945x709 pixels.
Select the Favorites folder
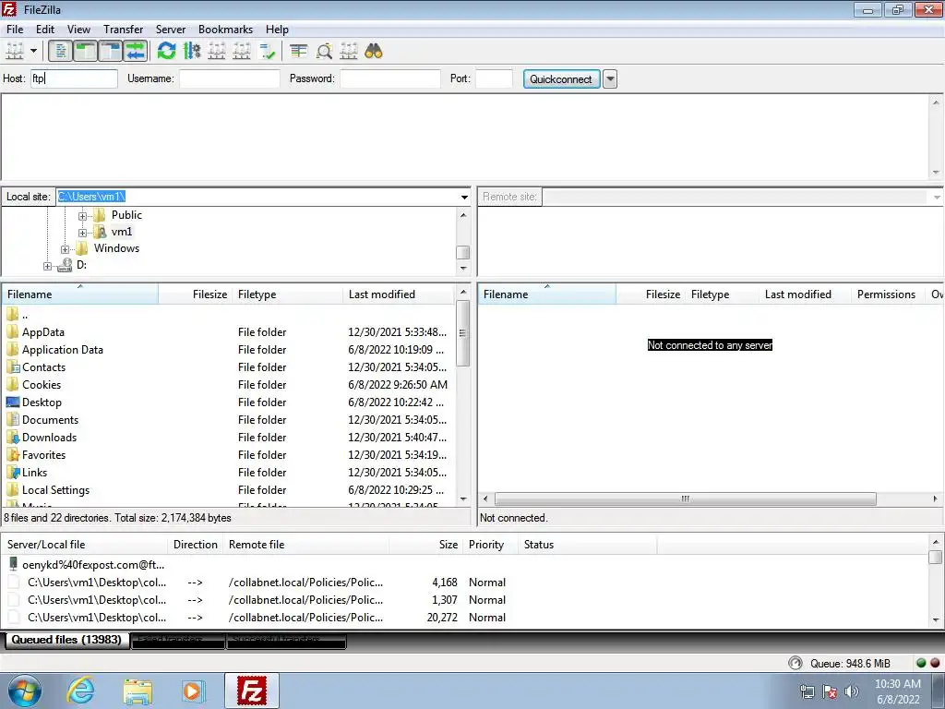pos(44,454)
